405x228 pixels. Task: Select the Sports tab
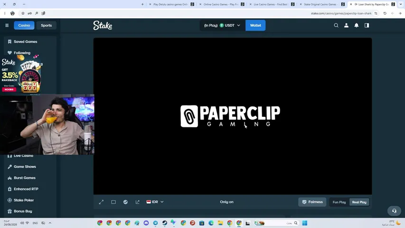[46, 25]
